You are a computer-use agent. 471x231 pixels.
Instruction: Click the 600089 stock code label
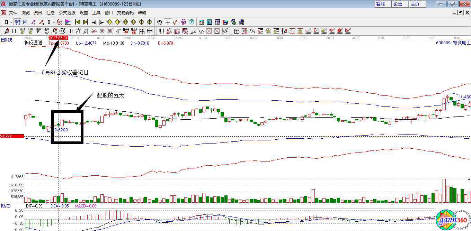coord(443,43)
